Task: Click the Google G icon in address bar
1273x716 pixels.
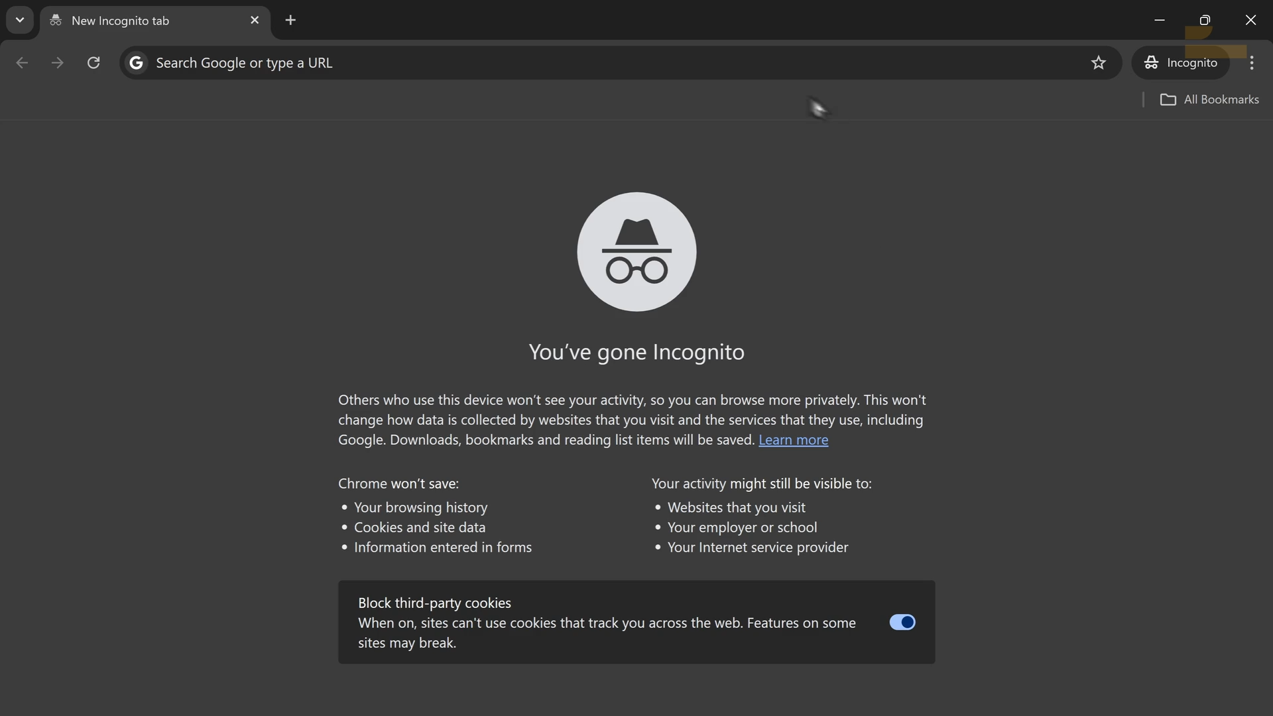Action: pos(137,63)
